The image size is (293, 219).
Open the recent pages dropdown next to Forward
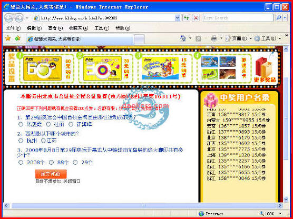pos(27,18)
